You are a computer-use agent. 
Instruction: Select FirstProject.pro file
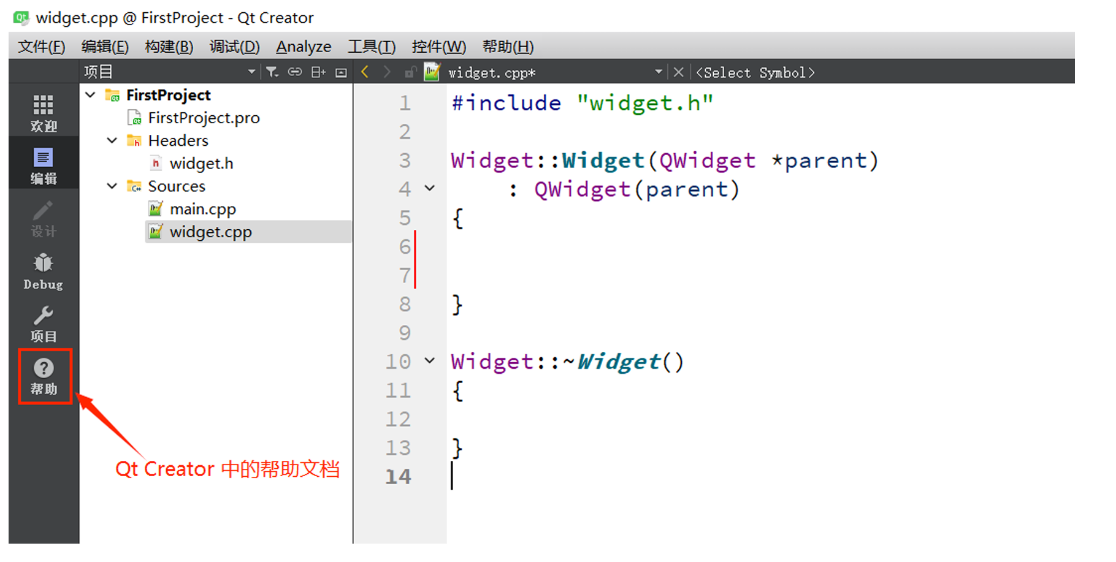coord(204,118)
